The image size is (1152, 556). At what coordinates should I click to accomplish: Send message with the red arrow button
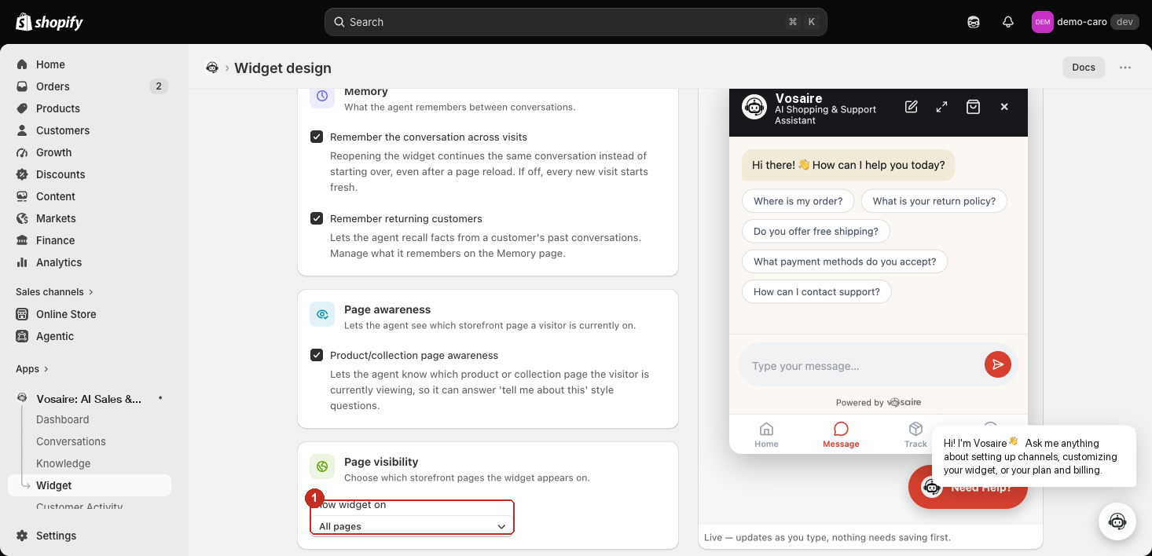(x=997, y=364)
